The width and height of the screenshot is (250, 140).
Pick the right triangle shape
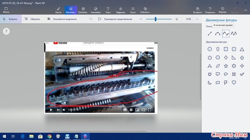click(234, 57)
